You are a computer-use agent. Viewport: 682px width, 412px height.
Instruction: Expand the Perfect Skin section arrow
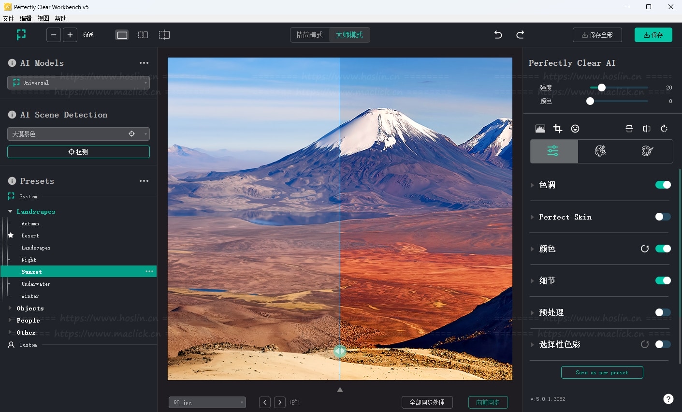(x=532, y=217)
